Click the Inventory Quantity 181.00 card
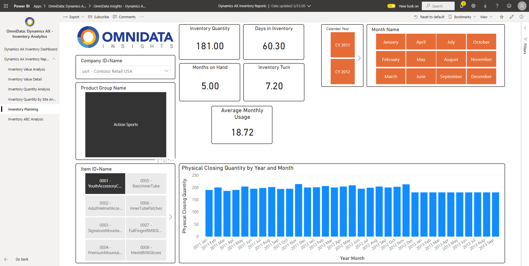Image resolution: width=529 pixels, height=266 pixels. point(209,42)
